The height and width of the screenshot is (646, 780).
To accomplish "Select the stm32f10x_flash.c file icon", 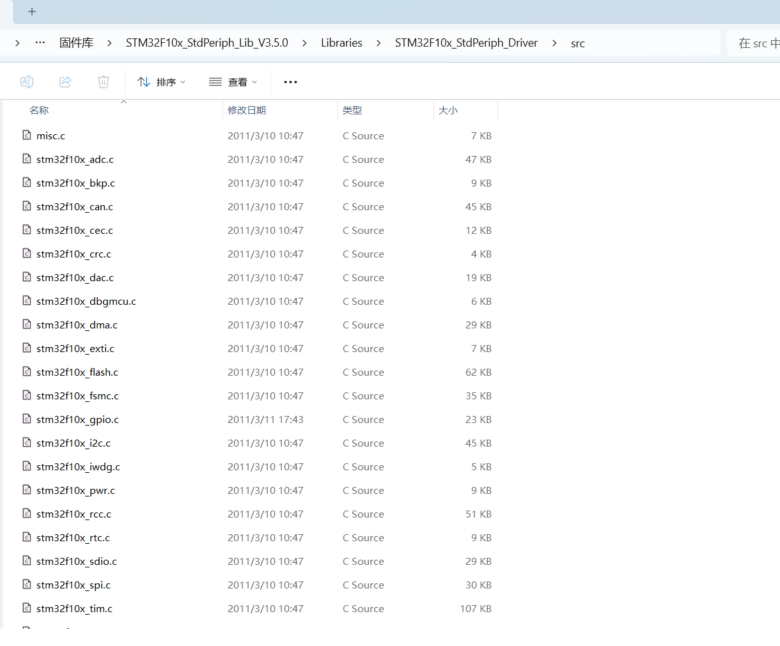I will [x=27, y=371].
